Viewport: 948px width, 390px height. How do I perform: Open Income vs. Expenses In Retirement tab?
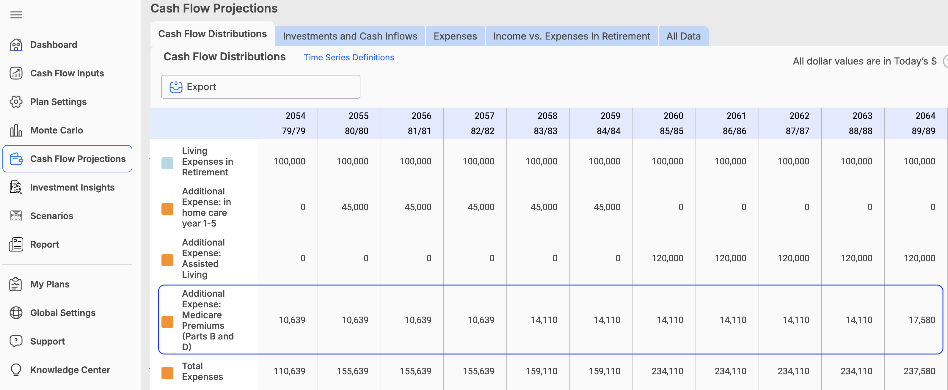tap(572, 36)
